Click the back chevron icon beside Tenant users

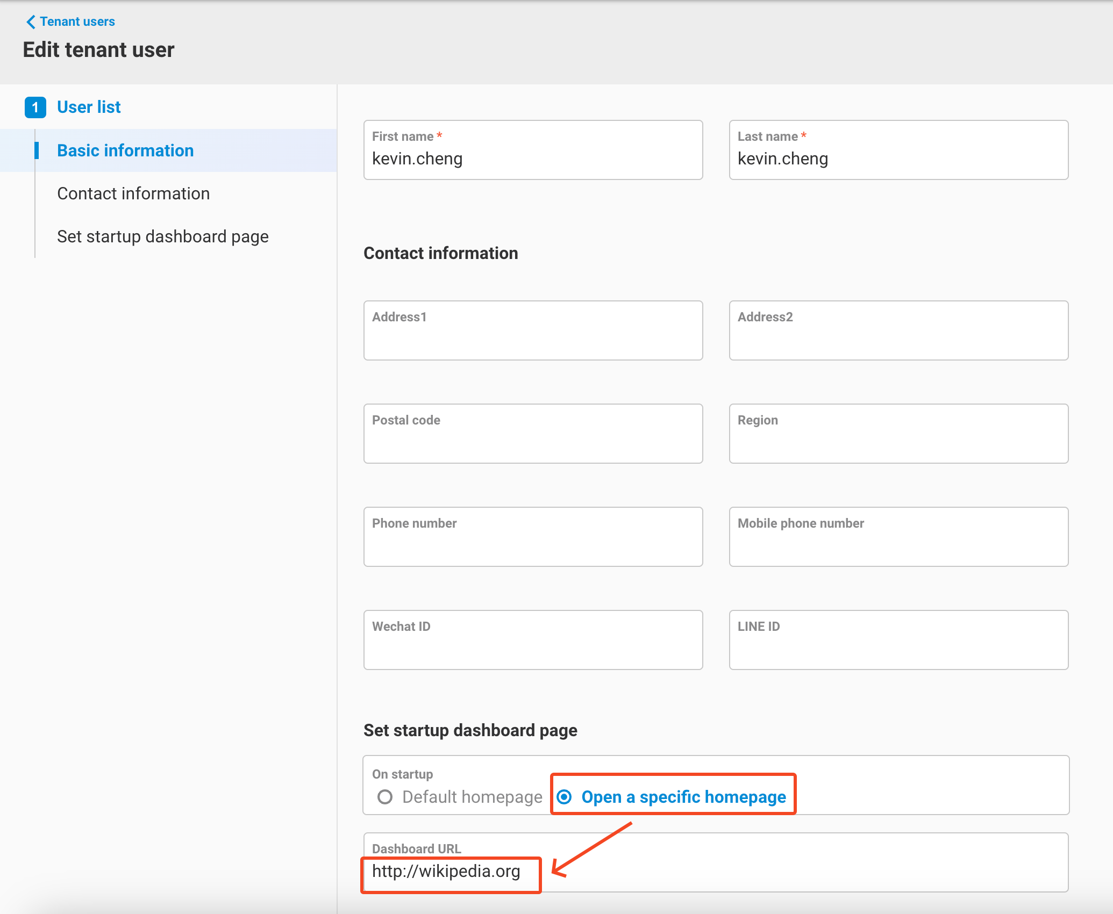point(31,21)
